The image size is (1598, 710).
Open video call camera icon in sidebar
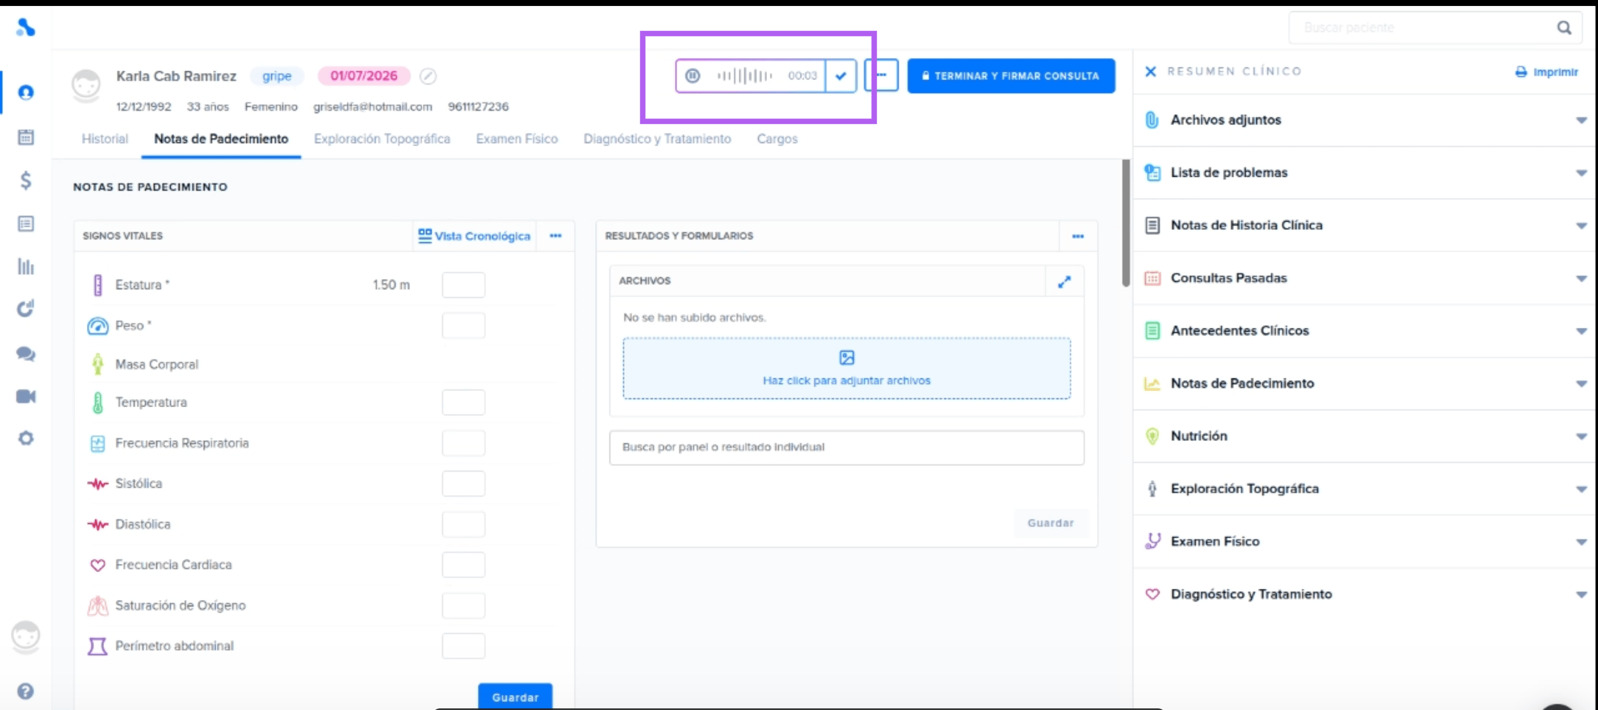point(26,396)
